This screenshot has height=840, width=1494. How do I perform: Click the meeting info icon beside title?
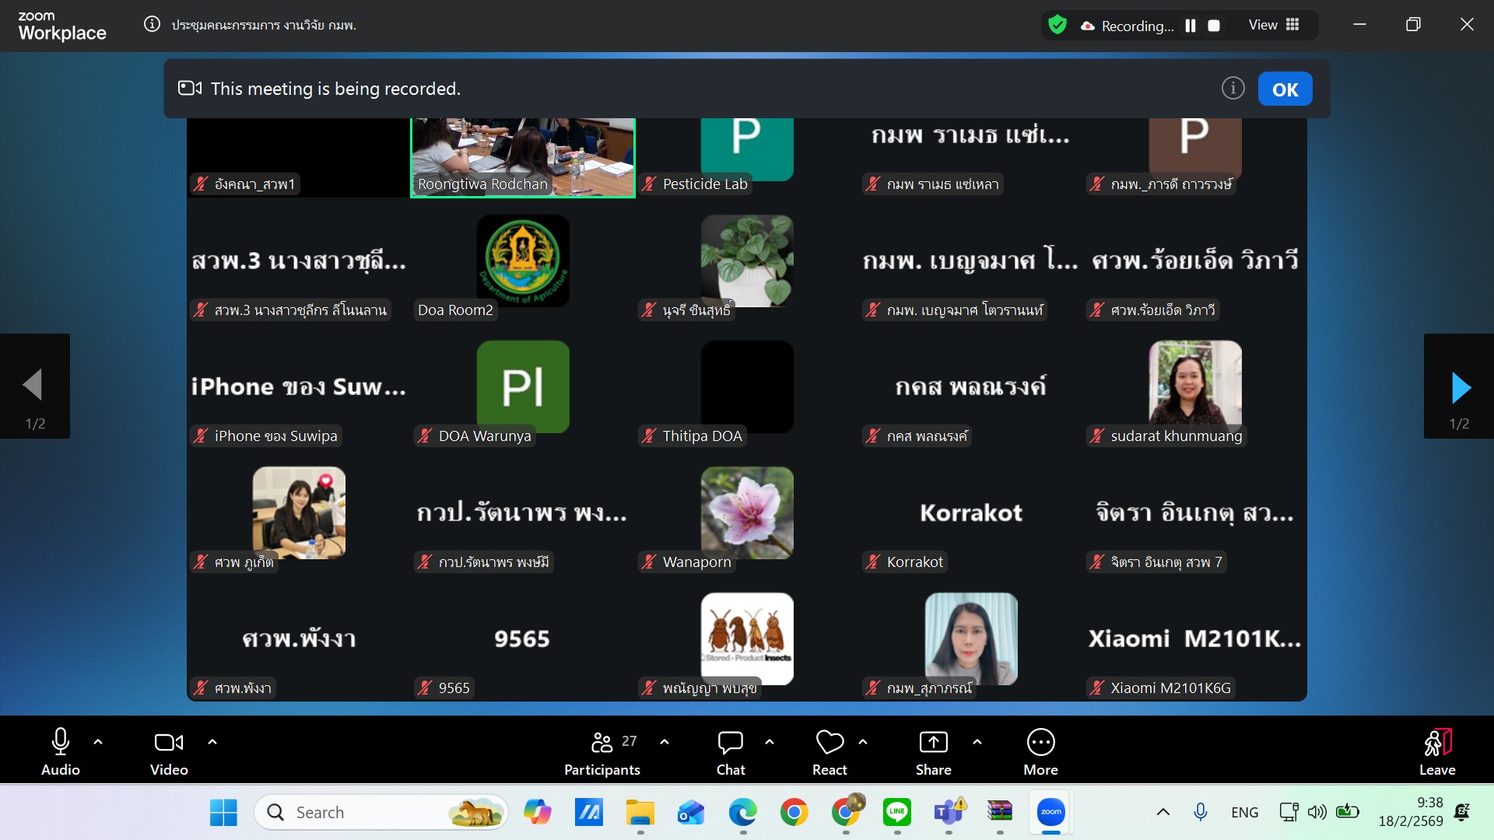tap(152, 25)
